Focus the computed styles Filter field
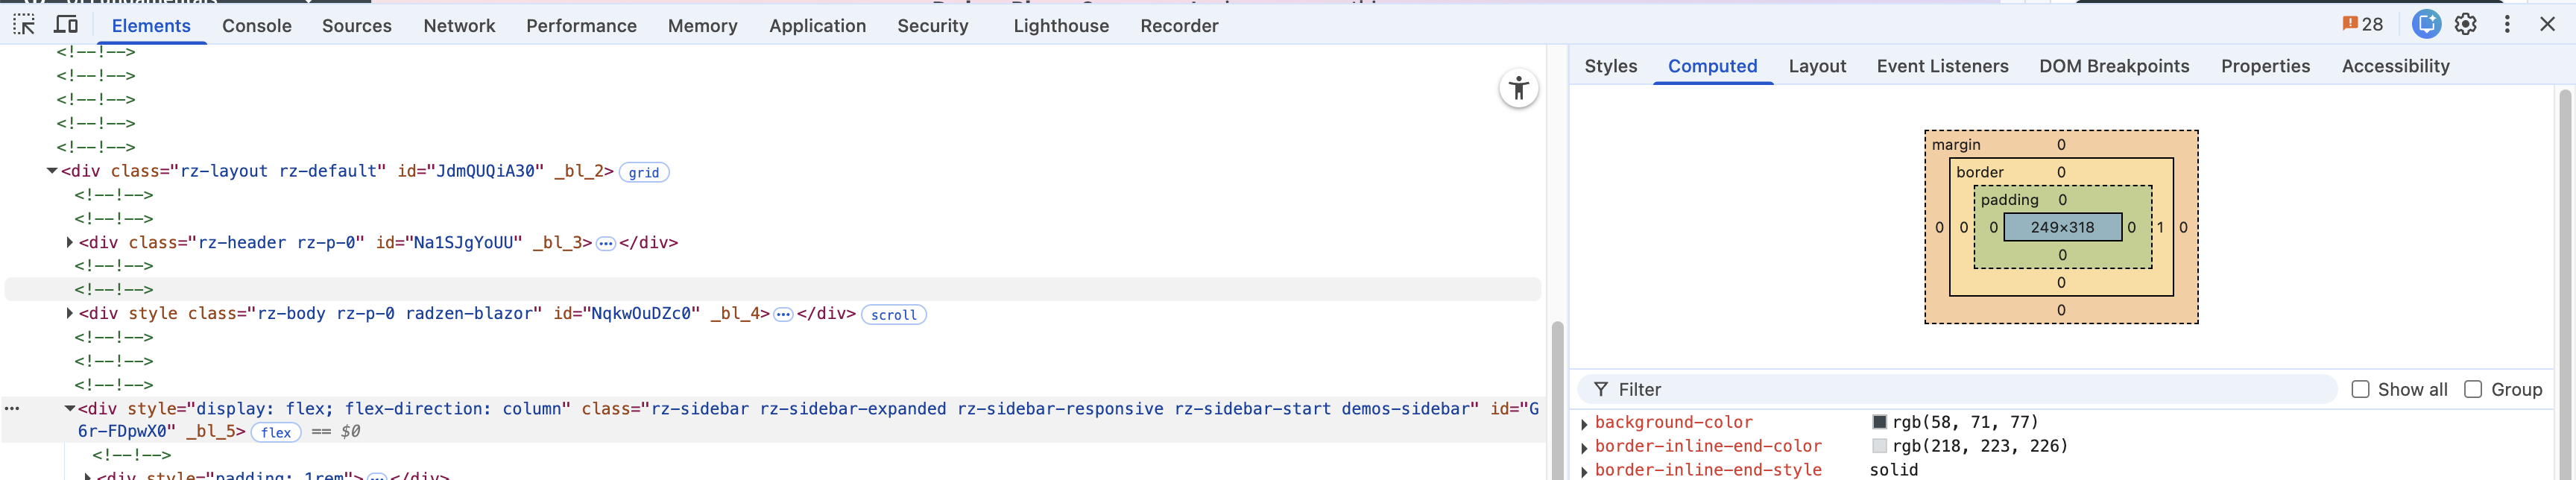 click(1960, 389)
